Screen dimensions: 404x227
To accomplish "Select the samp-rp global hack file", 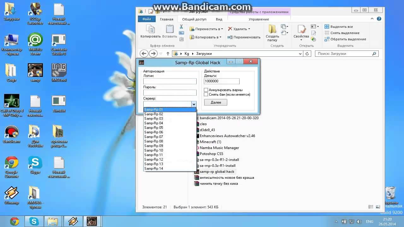I will pyautogui.click(x=215, y=172).
